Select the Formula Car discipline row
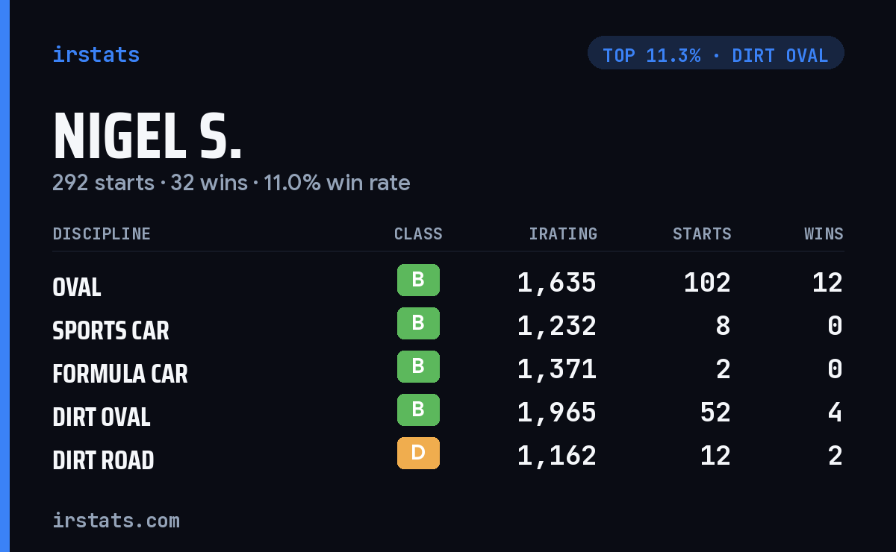This screenshot has width=896, height=552. [x=448, y=370]
